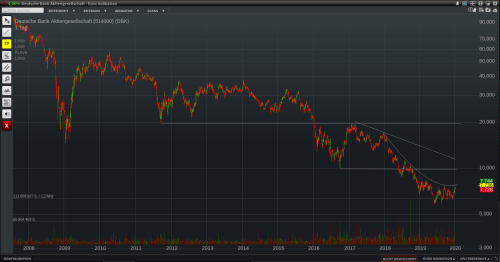This screenshot has width=500, height=262.
Task: Open the ZEITRAUM dropdown
Action: pos(94,11)
